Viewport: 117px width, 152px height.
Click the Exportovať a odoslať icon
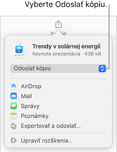(13, 126)
